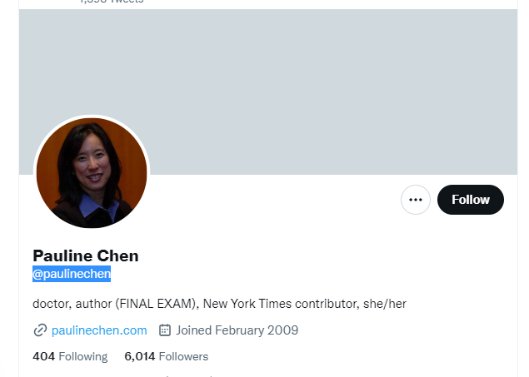The height and width of the screenshot is (377, 529).
Task: Click the Pauline Chen display name
Action: point(86,255)
